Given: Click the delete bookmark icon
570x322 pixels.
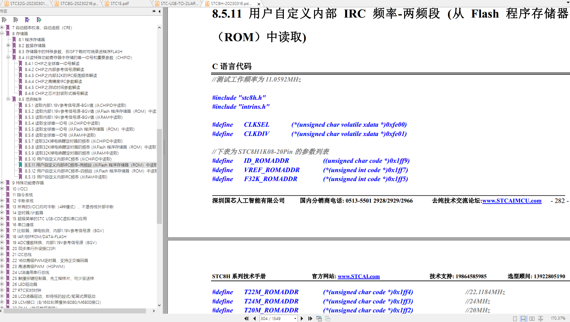Looking at the screenshot, I should (x=4, y=20).
